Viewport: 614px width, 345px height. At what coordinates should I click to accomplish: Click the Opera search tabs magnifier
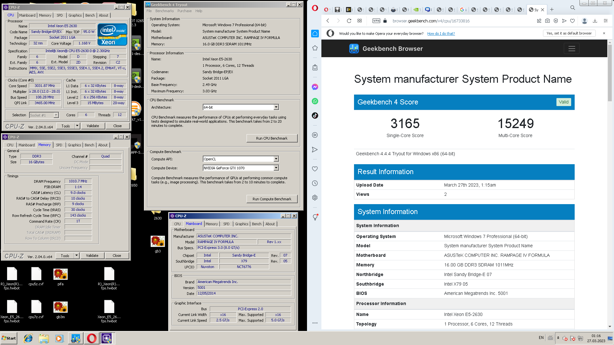tap(573, 8)
